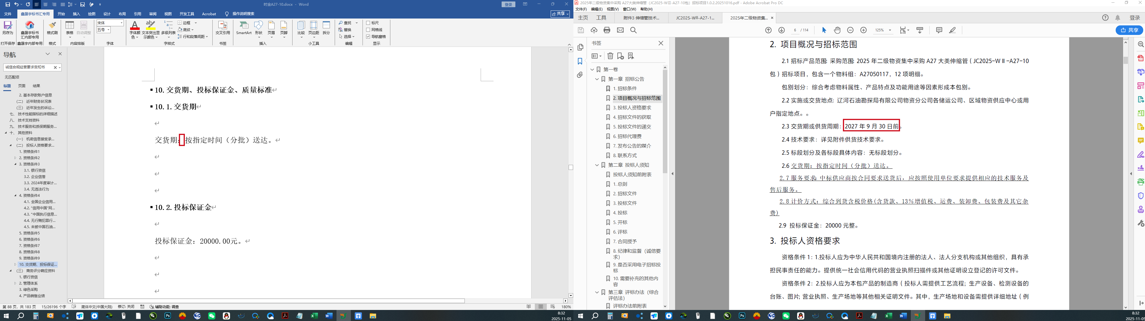Open Photoshop from the left taskbar

click(168, 316)
